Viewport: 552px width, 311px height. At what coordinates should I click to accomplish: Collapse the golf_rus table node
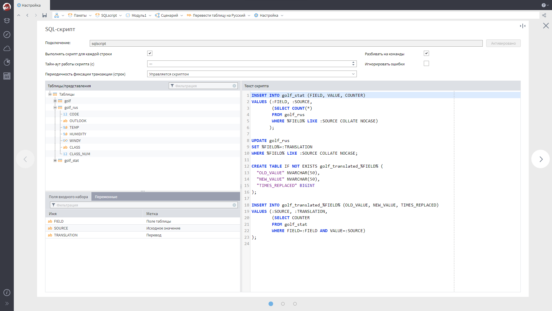55,107
